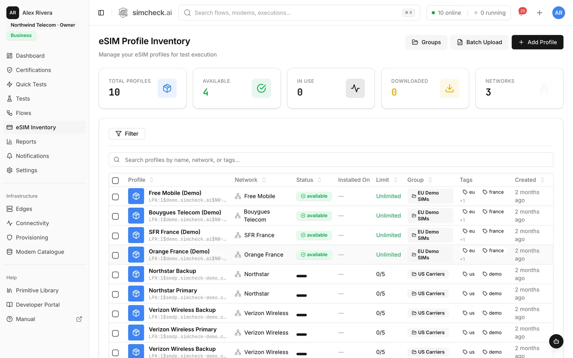Open the external link icon beside Manual
Viewport: 573px width, 358px height.
[x=79, y=319]
